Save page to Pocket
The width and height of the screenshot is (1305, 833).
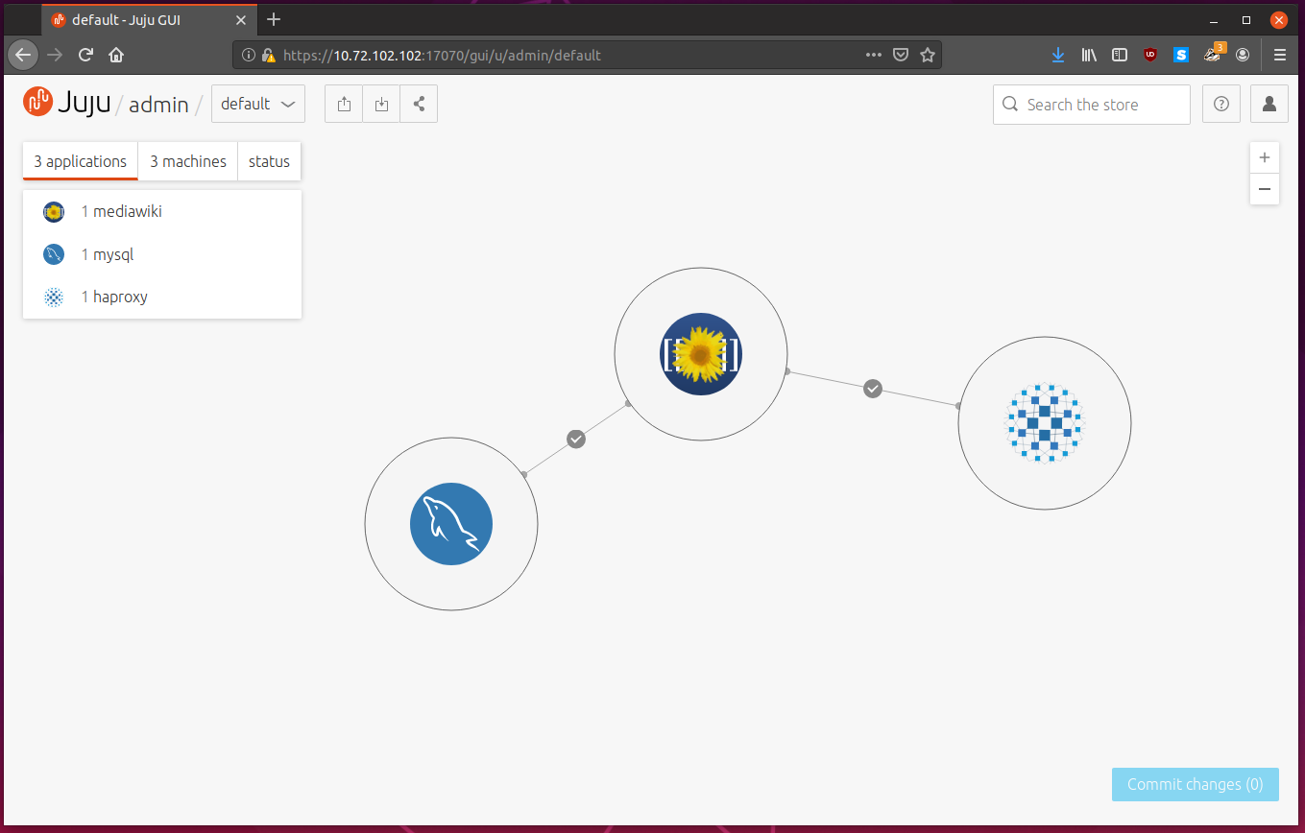coord(901,55)
